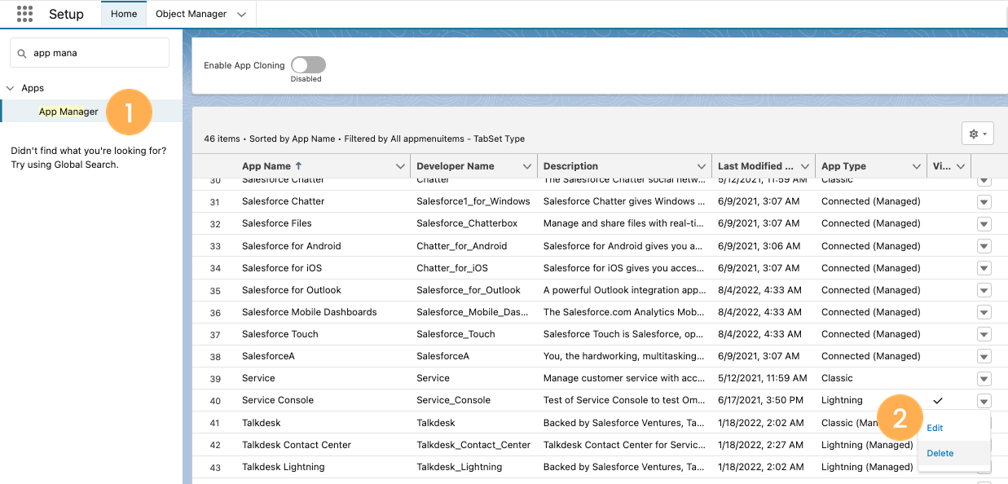Collapse the Apps section in sidebar
This screenshot has height=484, width=1008.
coord(11,88)
